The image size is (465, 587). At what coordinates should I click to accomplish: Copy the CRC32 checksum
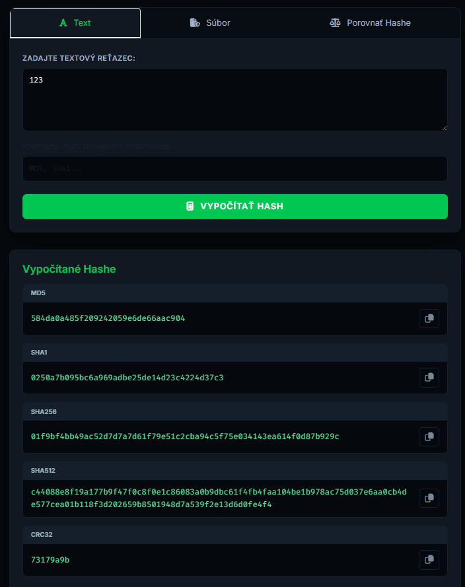click(x=429, y=560)
